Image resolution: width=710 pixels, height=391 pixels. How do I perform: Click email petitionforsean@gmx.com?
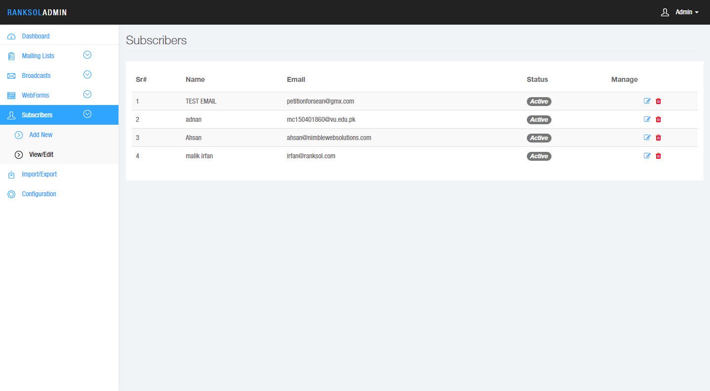pyautogui.click(x=320, y=101)
